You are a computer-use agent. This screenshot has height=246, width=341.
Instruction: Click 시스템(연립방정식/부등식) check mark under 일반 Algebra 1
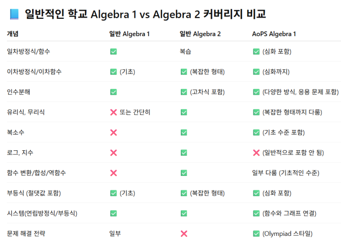[113, 213]
